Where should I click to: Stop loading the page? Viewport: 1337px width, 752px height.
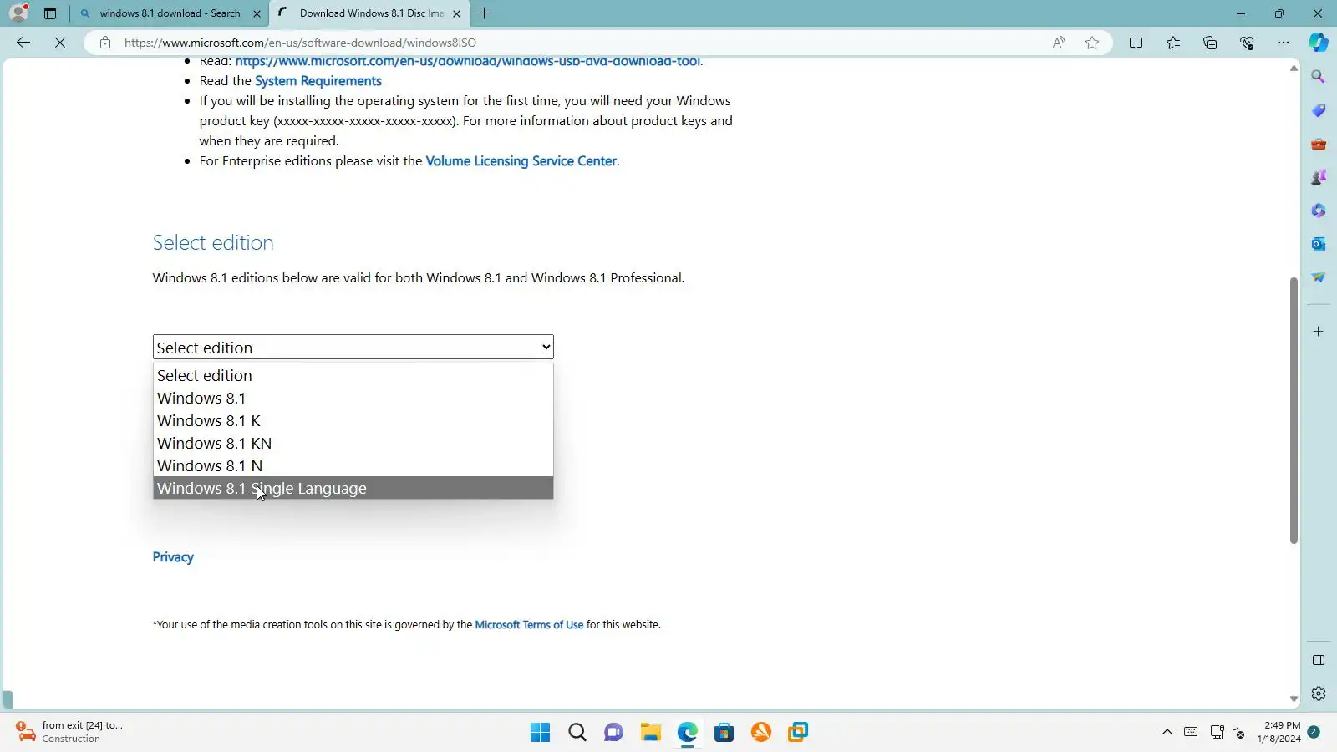60,43
